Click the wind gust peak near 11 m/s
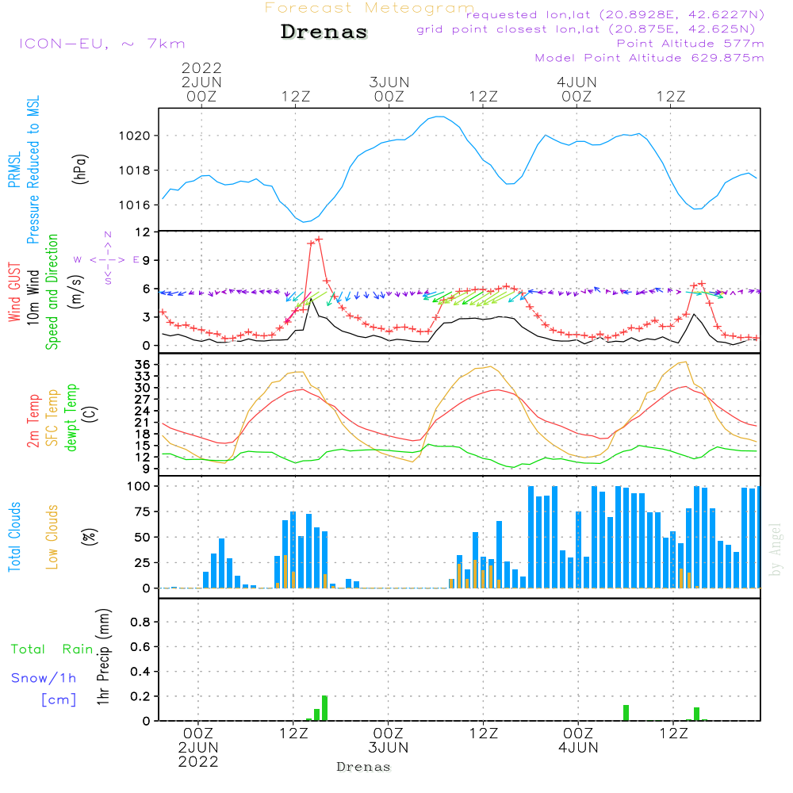Viewport: 793px width, 793px height. pyautogui.click(x=318, y=239)
